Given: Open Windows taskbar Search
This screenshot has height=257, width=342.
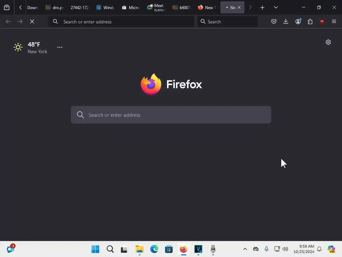Looking at the screenshot, I should (110, 249).
